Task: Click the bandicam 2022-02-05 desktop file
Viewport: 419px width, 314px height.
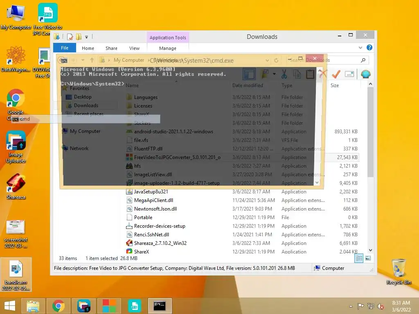Action: [16, 275]
